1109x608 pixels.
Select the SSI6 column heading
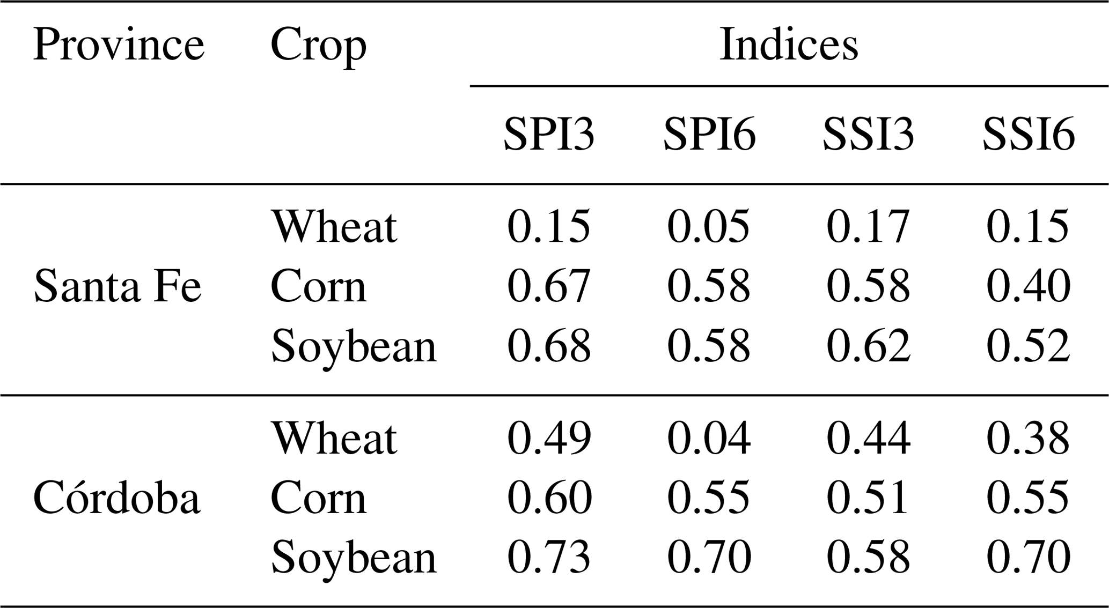pos(1028,134)
